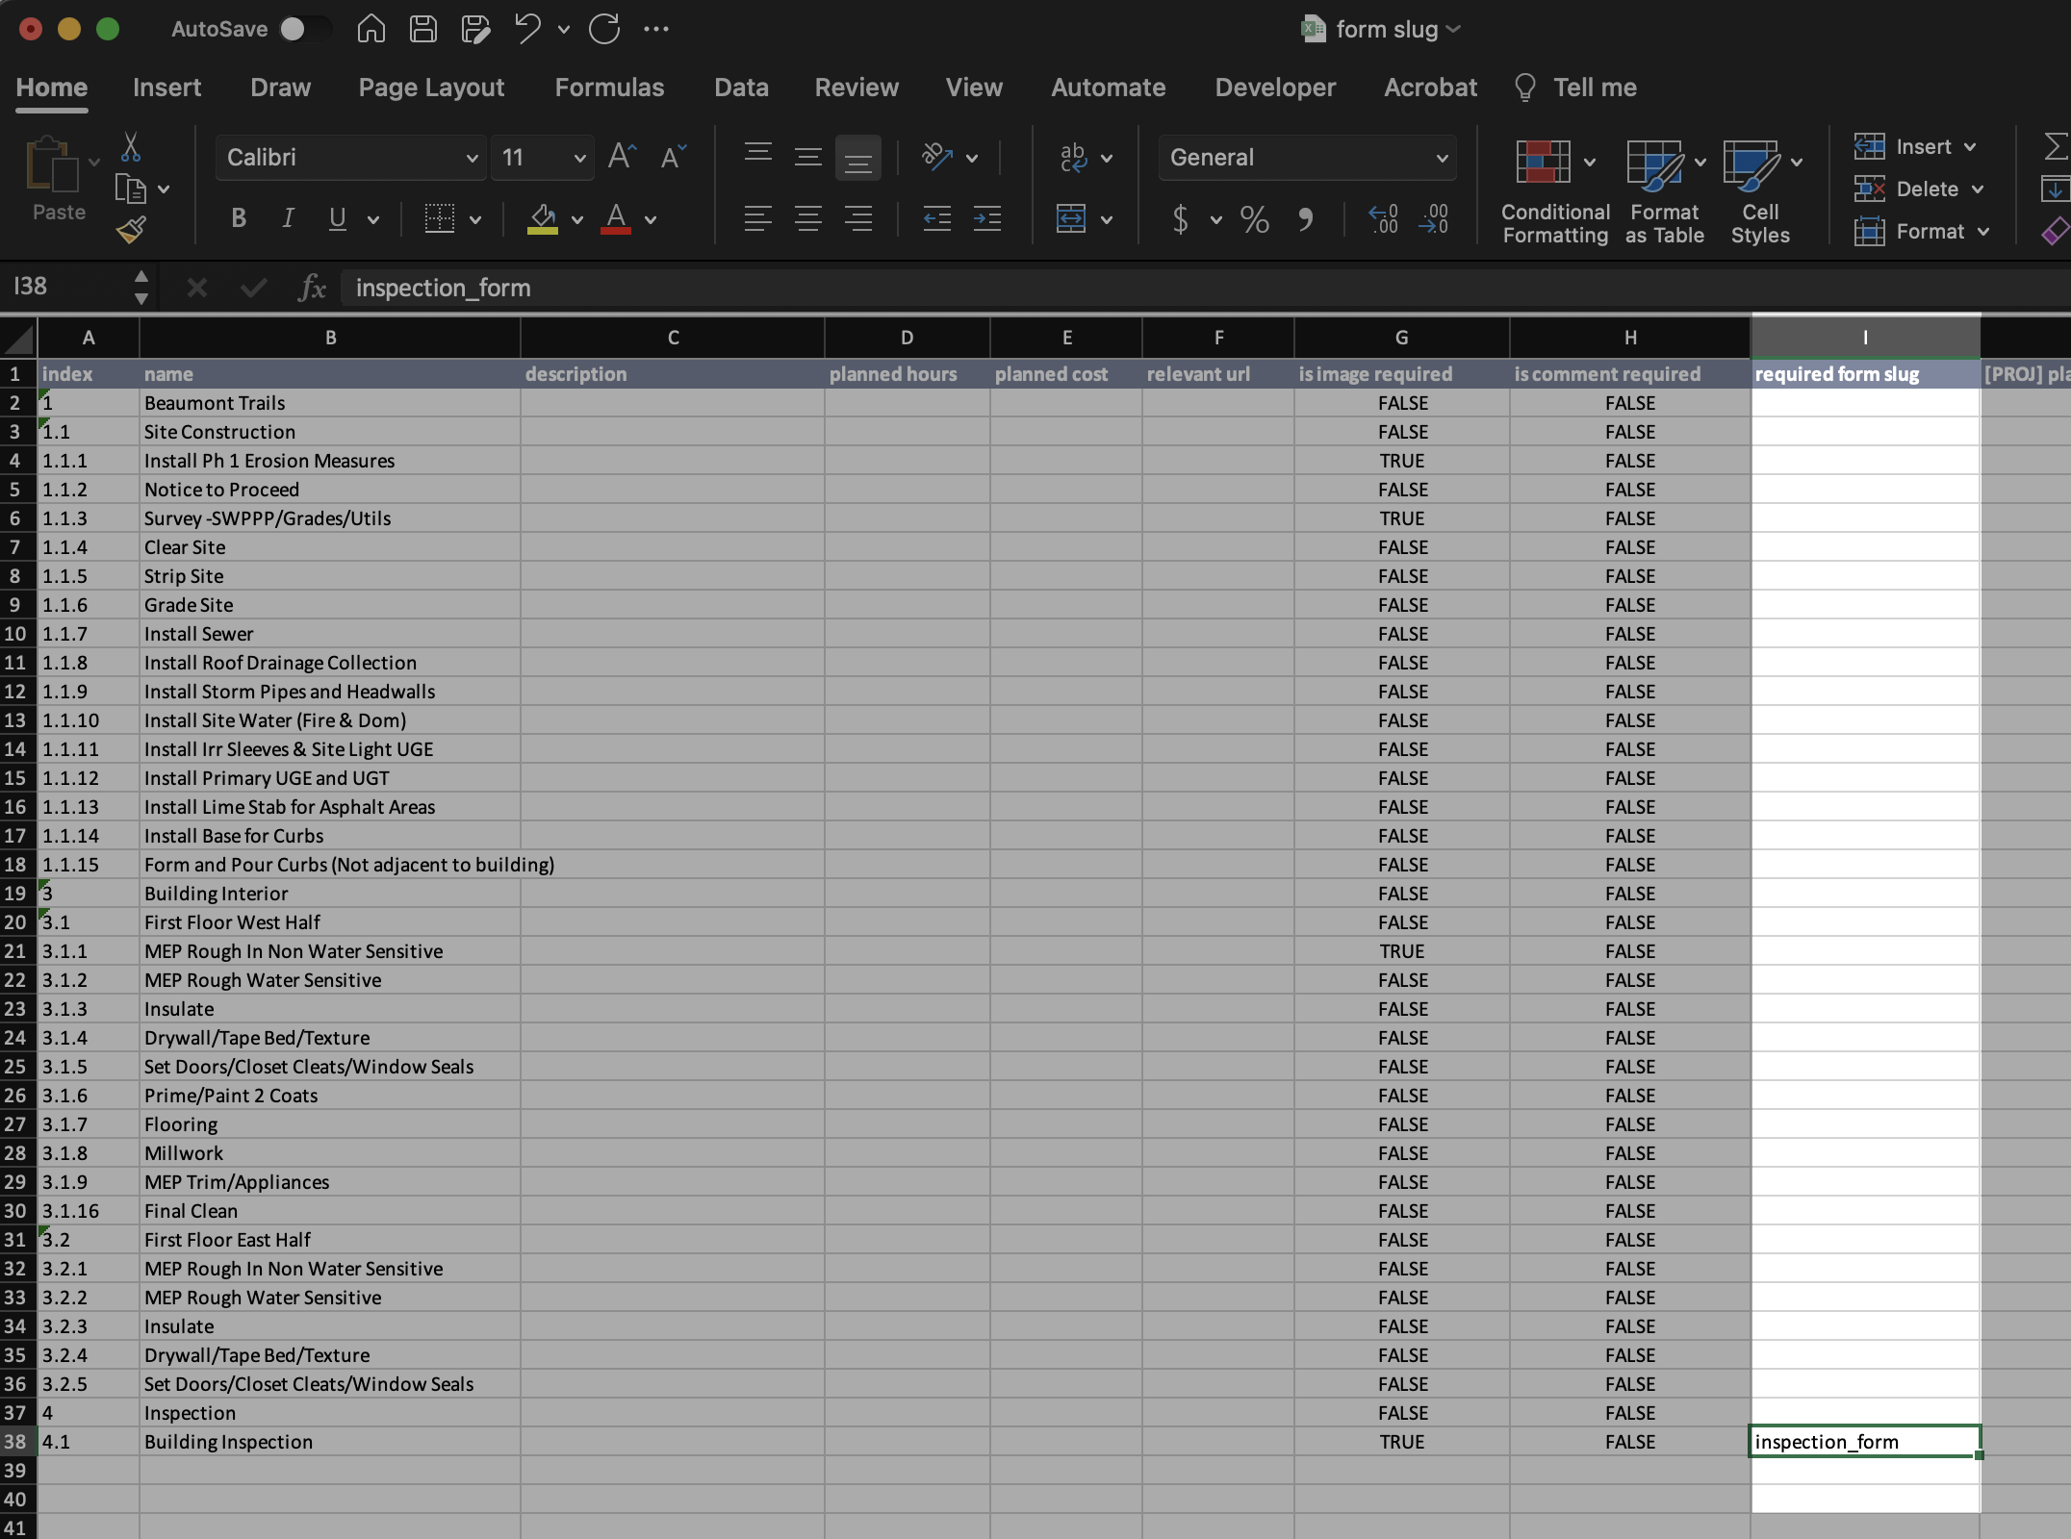Switch to the Insert tab
The image size is (2071, 1539).
tap(166, 88)
